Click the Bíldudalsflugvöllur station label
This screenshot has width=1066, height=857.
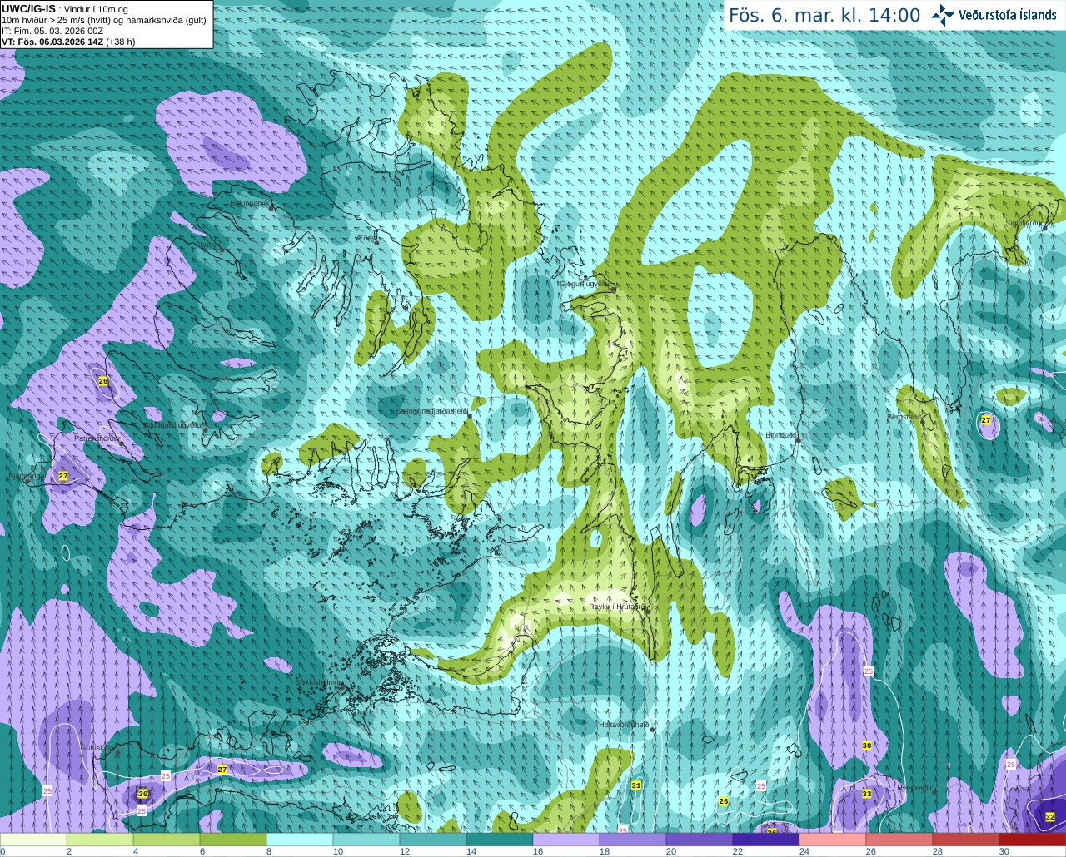click(x=174, y=424)
